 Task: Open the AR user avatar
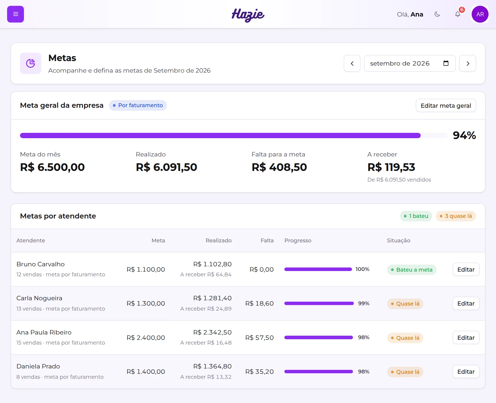pos(480,14)
